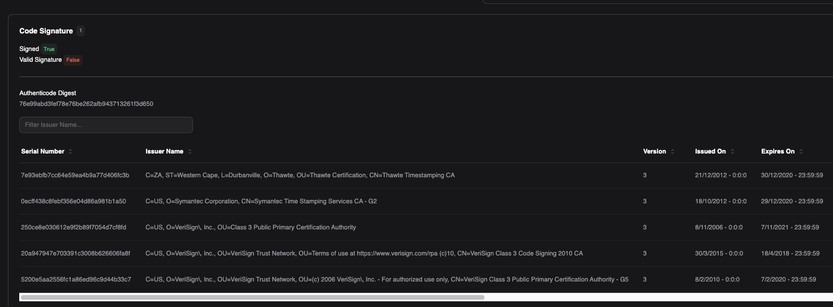The height and width of the screenshot is (307, 833).
Task: Click the Class 3 Public Primary Certification Authority issuer
Action: (x=251, y=228)
